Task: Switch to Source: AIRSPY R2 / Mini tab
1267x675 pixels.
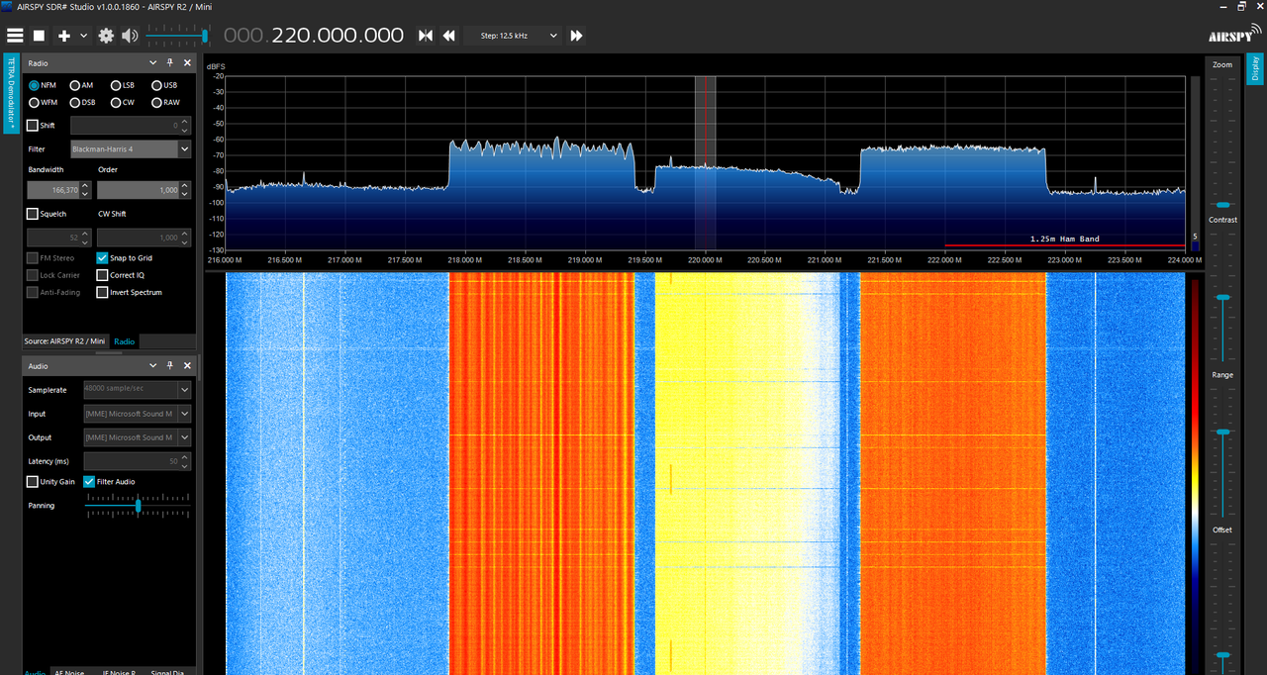Action: point(66,341)
